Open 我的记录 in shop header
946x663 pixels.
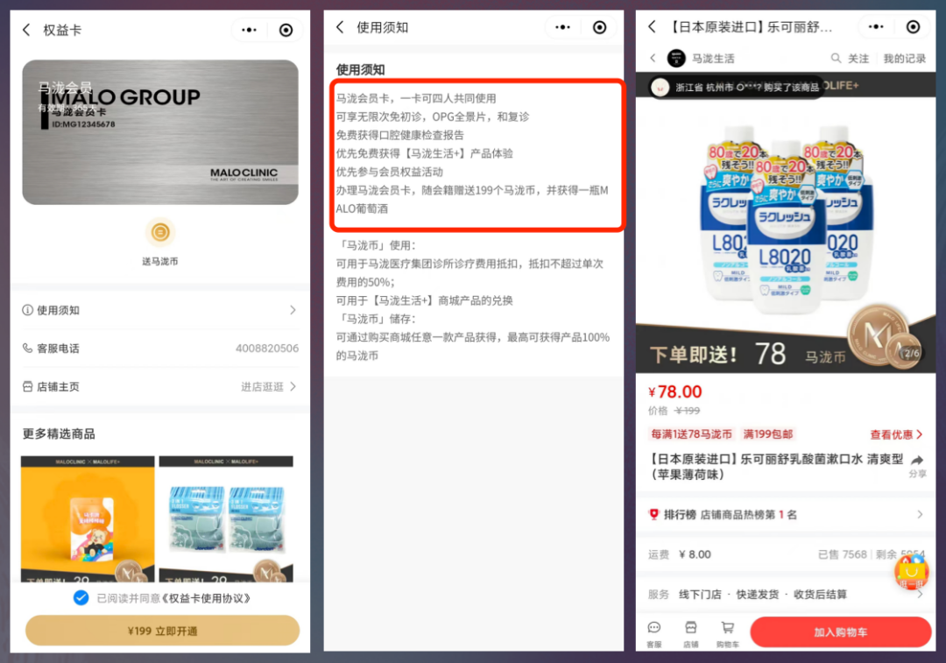point(904,59)
